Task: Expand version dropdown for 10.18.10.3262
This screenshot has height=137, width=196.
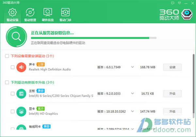Action: pos(133,111)
